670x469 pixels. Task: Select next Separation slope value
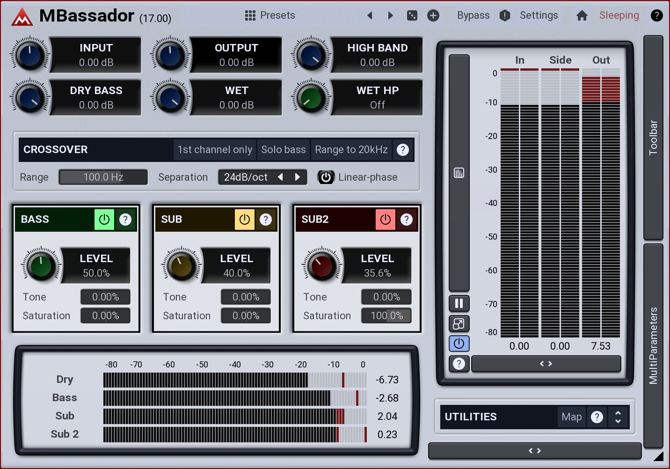coord(298,177)
